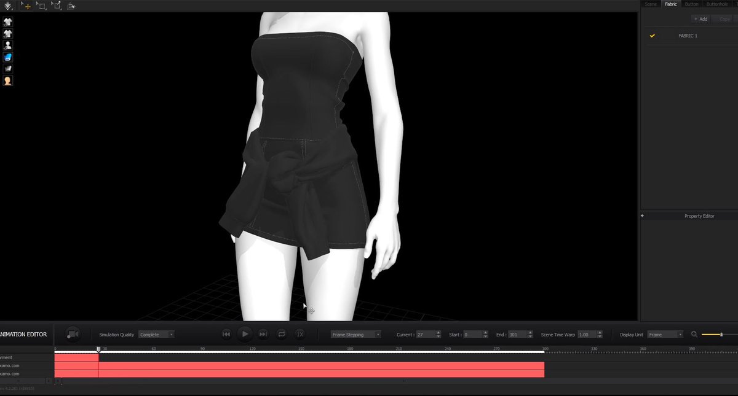
Task: Click the avatar show/hide icon in sidebar
Action: (x=7, y=45)
